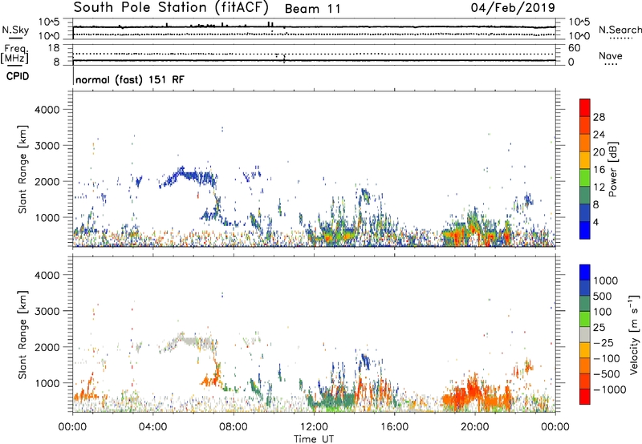
Task: Click the "South Pole Station (fitACF)" title
Action: (171, 7)
